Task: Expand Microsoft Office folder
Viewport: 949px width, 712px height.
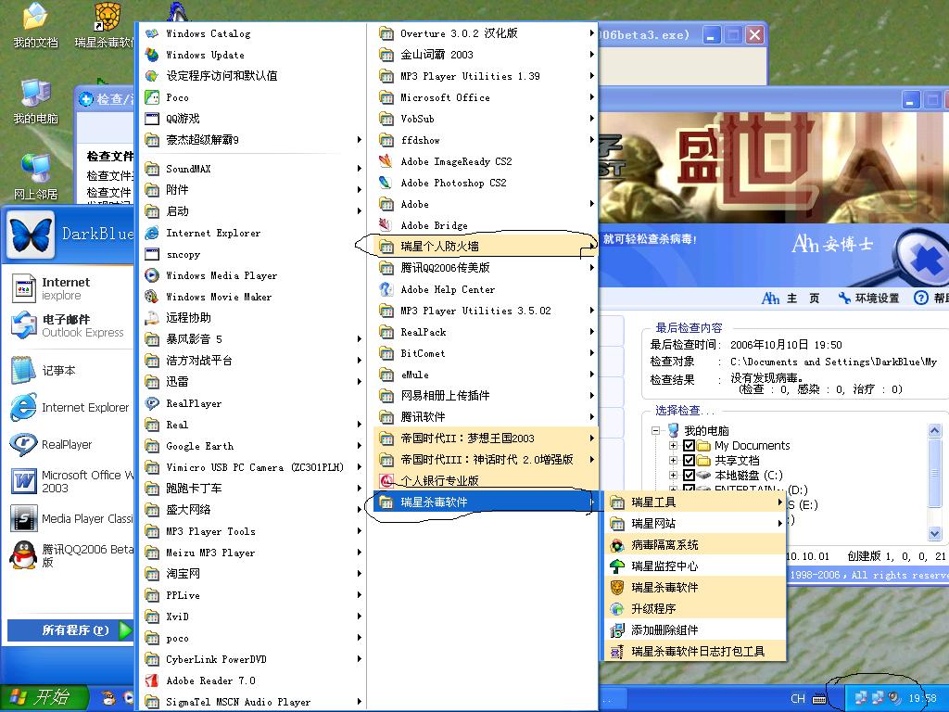Action: click(x=486, y=97)
